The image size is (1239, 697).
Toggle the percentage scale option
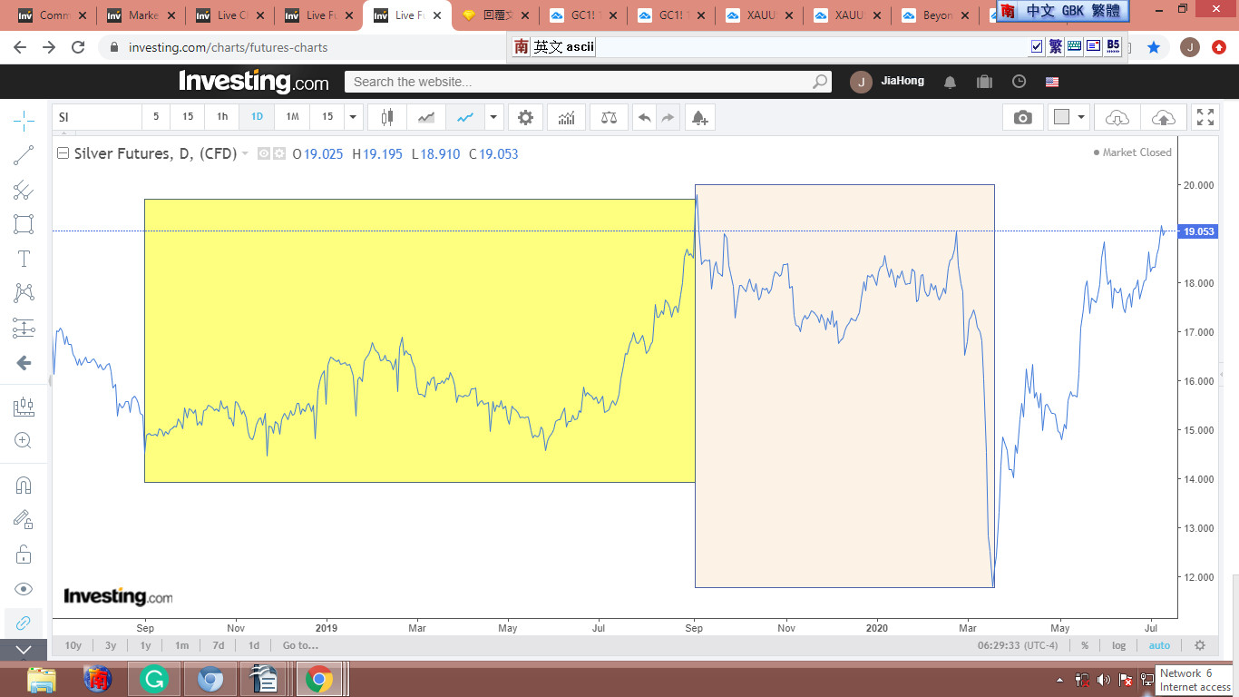tap(1085, 645)
